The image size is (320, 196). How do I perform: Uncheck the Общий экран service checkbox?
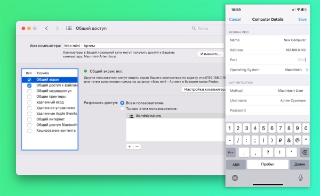[29, 80]
